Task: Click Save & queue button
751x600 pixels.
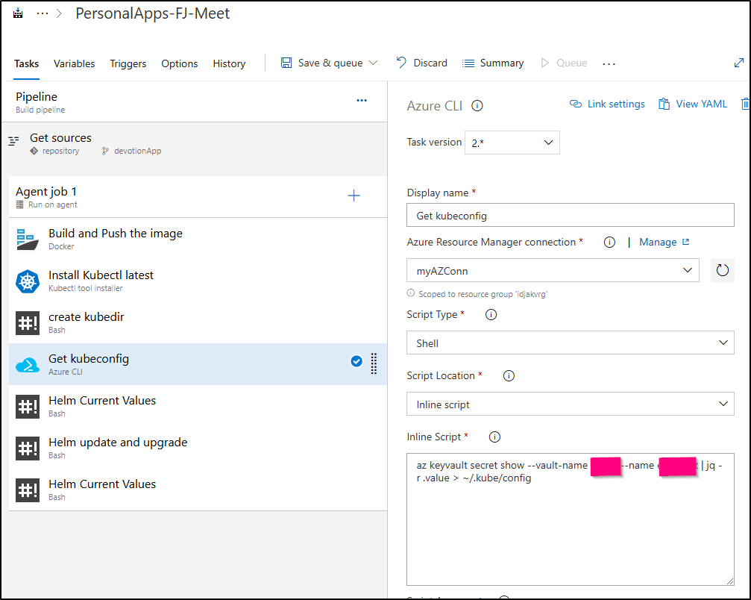Action: (321, 63)
